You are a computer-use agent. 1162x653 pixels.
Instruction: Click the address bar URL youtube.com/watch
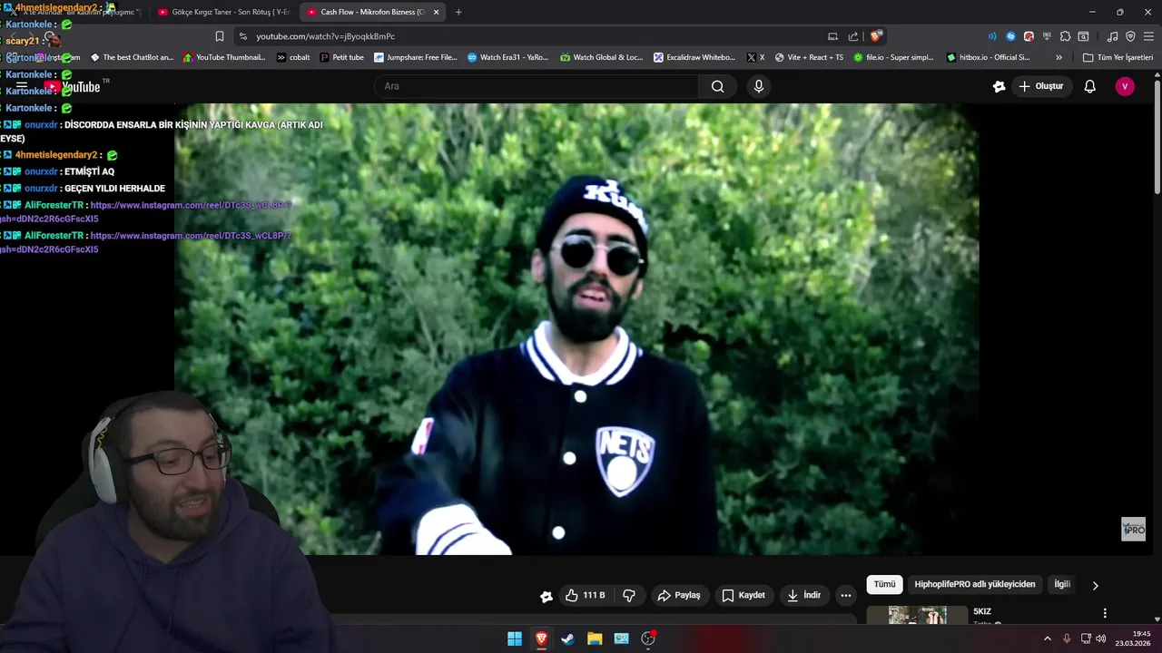tap(325, 36)
